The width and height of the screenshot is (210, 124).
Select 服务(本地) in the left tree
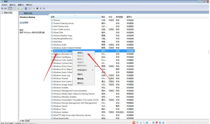7,13
